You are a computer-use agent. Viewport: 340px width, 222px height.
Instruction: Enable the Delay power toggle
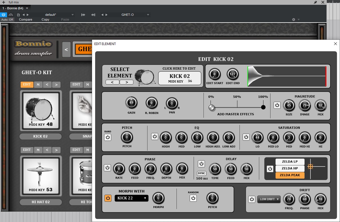201,164
